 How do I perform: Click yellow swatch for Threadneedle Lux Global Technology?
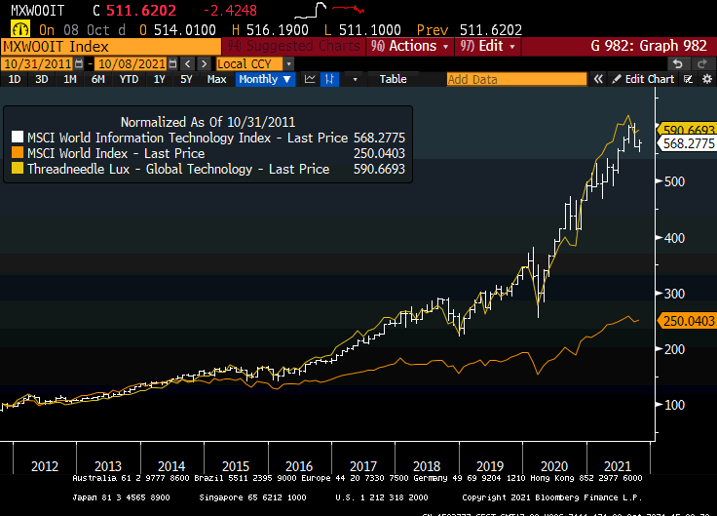pyautogui.click(x=18, y=168)
